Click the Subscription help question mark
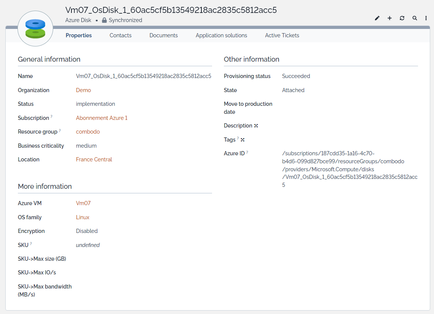The height and width of the screenshot is (314, 434). [x=52, y=117]
